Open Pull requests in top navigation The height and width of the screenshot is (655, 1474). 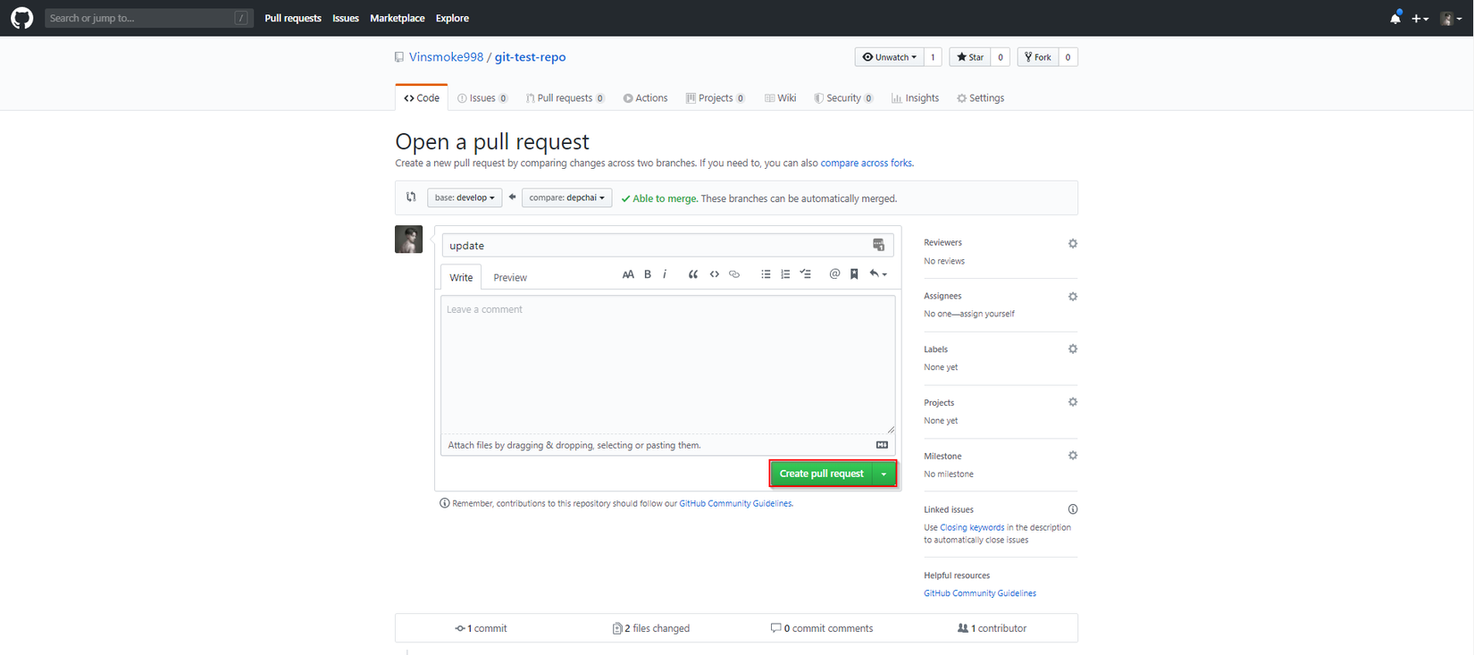(293, 18)
